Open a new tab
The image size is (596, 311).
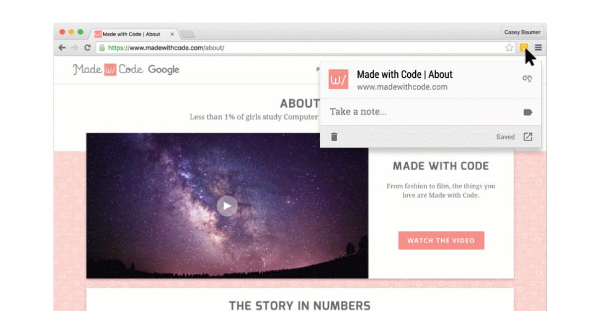click(x=187, y=34)
